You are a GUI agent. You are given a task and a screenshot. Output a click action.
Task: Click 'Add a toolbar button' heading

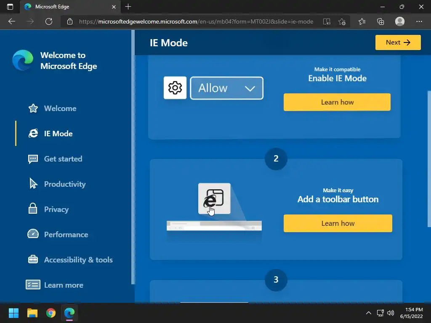pos(338,199)
